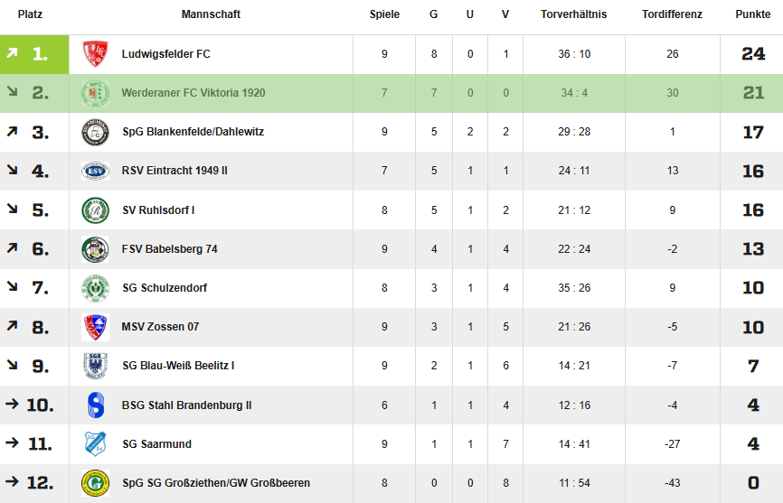Viewport: 783px width, 503px height.
Task: Click the Ludwigsfelder FC club crest
Action: 95,54
